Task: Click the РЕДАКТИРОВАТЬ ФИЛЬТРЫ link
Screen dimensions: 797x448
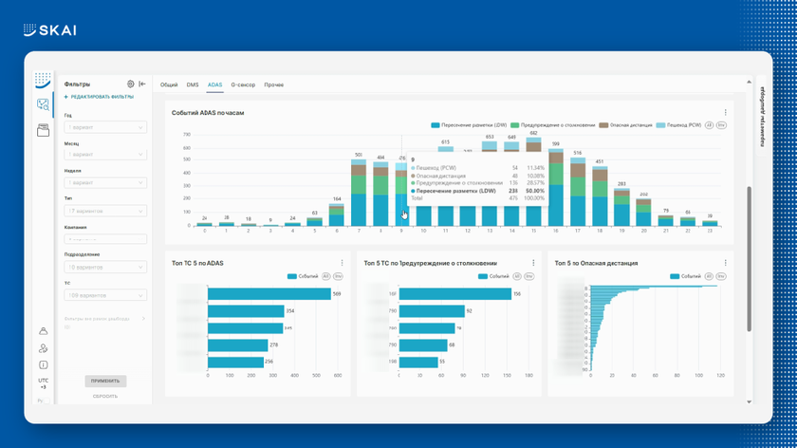Action: point(99,97)
